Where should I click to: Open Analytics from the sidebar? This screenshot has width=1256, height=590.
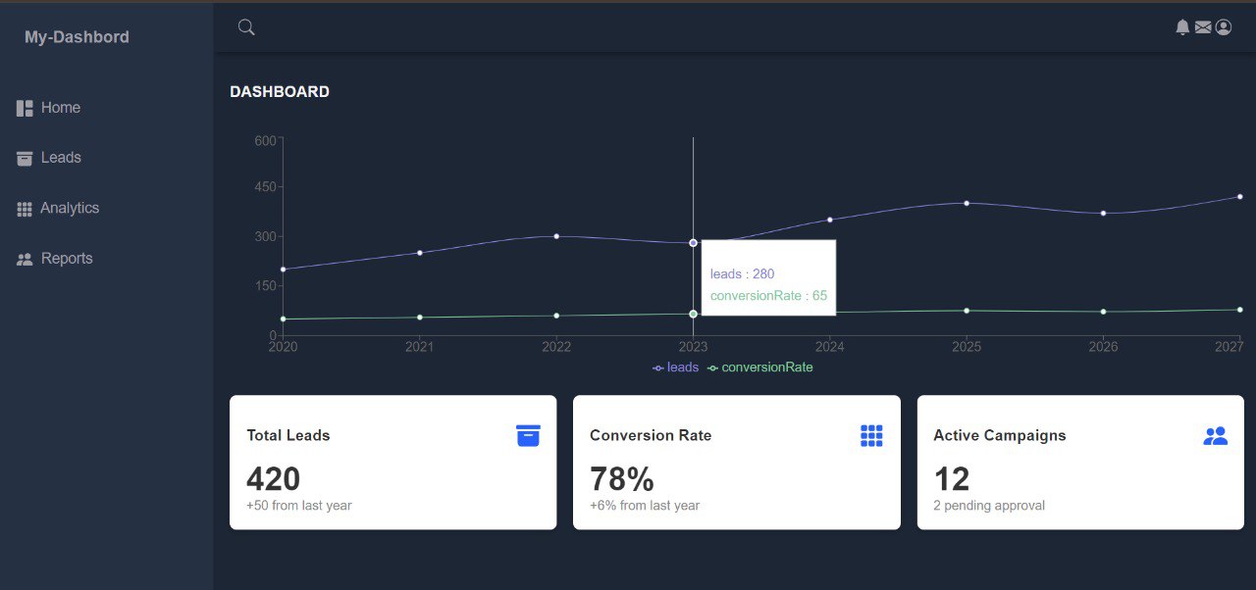point(70,208)
